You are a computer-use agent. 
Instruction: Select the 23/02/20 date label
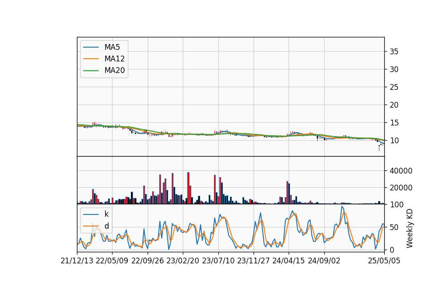pyautogui.click(x=183, y=261)
